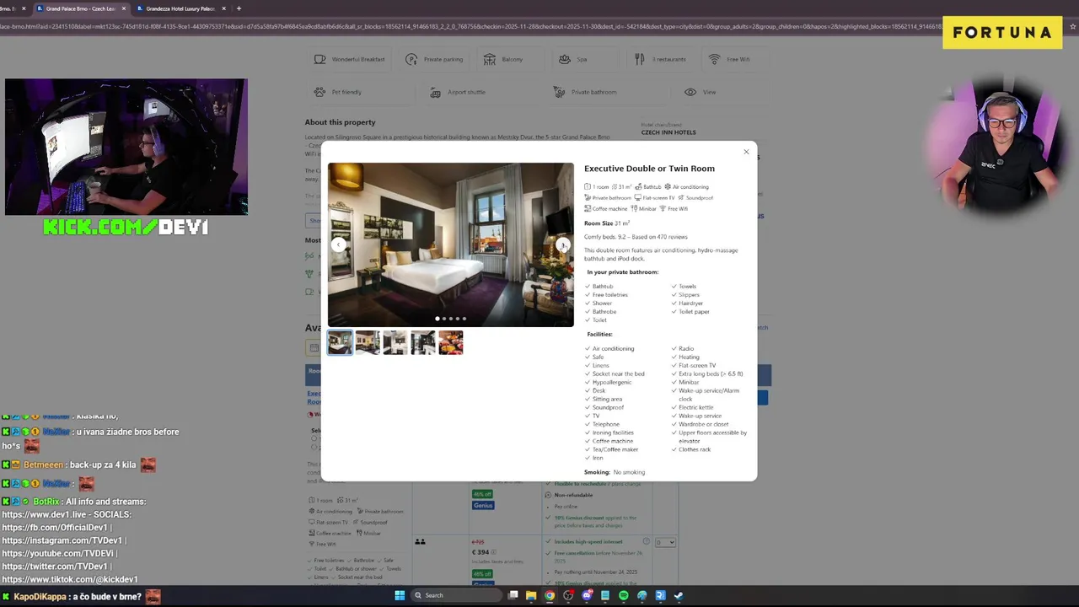Select the first bedroom thumbnail
Screen dimensions: 1079x607
click(x=340, y=342)
